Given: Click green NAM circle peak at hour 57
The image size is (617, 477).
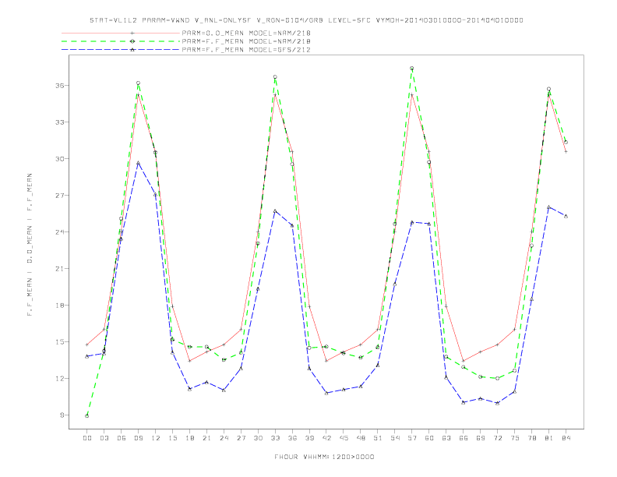Looking at the screenshot, I should point(411,68).
